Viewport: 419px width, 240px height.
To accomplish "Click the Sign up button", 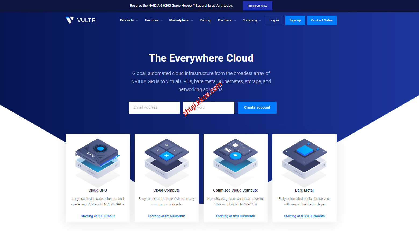I will (295, 20).
